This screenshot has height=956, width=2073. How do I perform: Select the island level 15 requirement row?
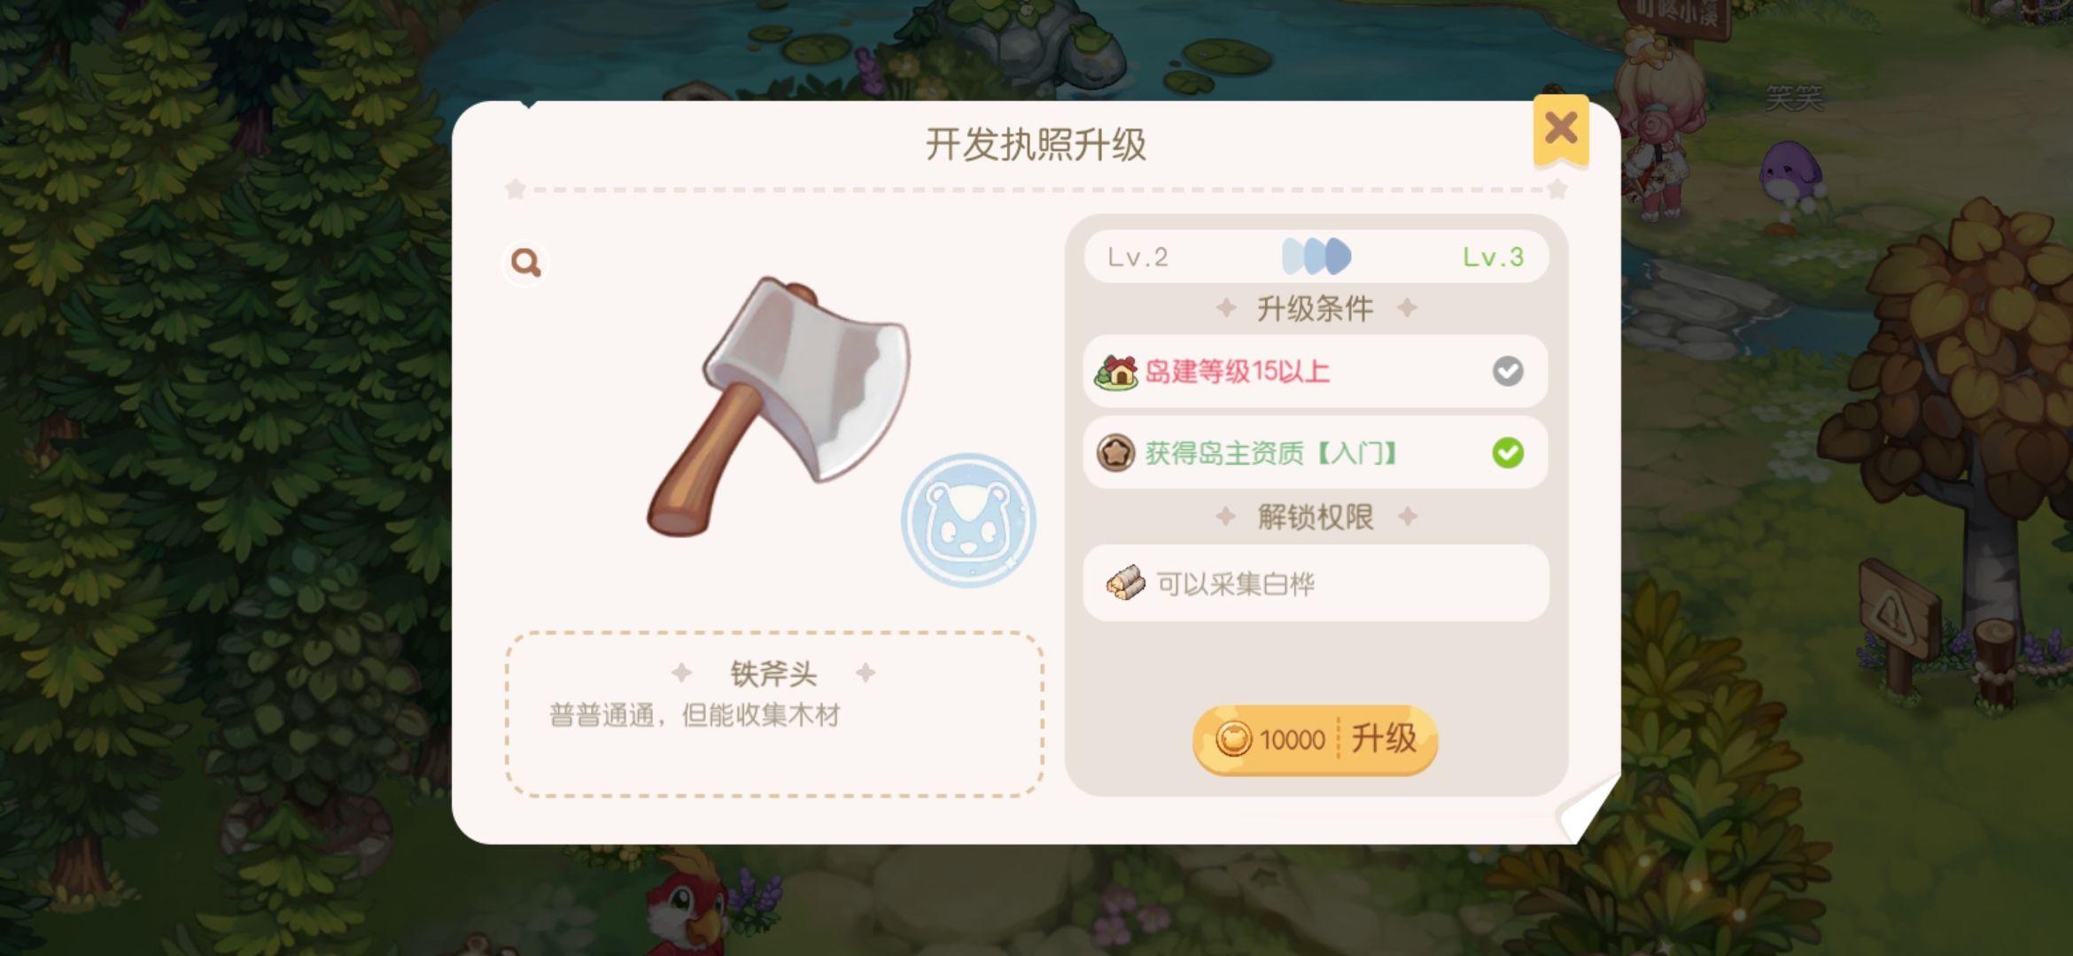coord(1316,371)
